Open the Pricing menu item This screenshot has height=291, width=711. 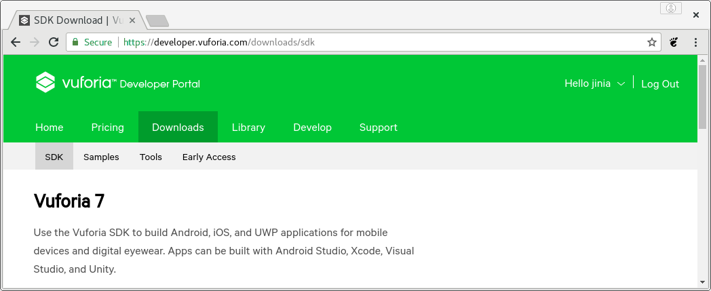click(107, 128)
